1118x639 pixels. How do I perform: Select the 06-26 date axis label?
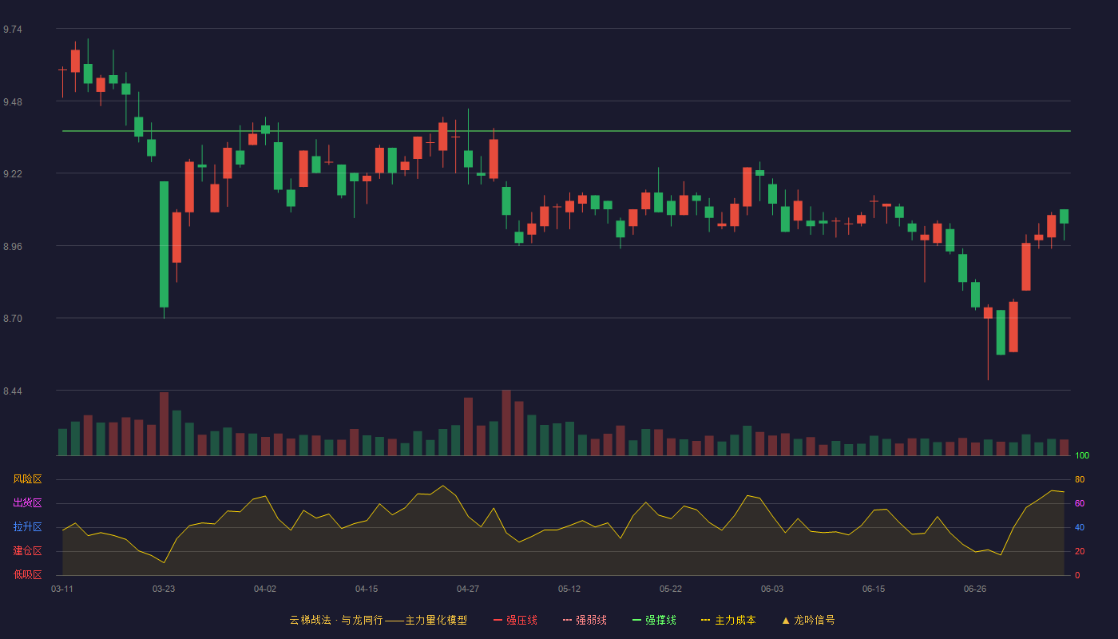pyautogui.click(x=975, y=589)
